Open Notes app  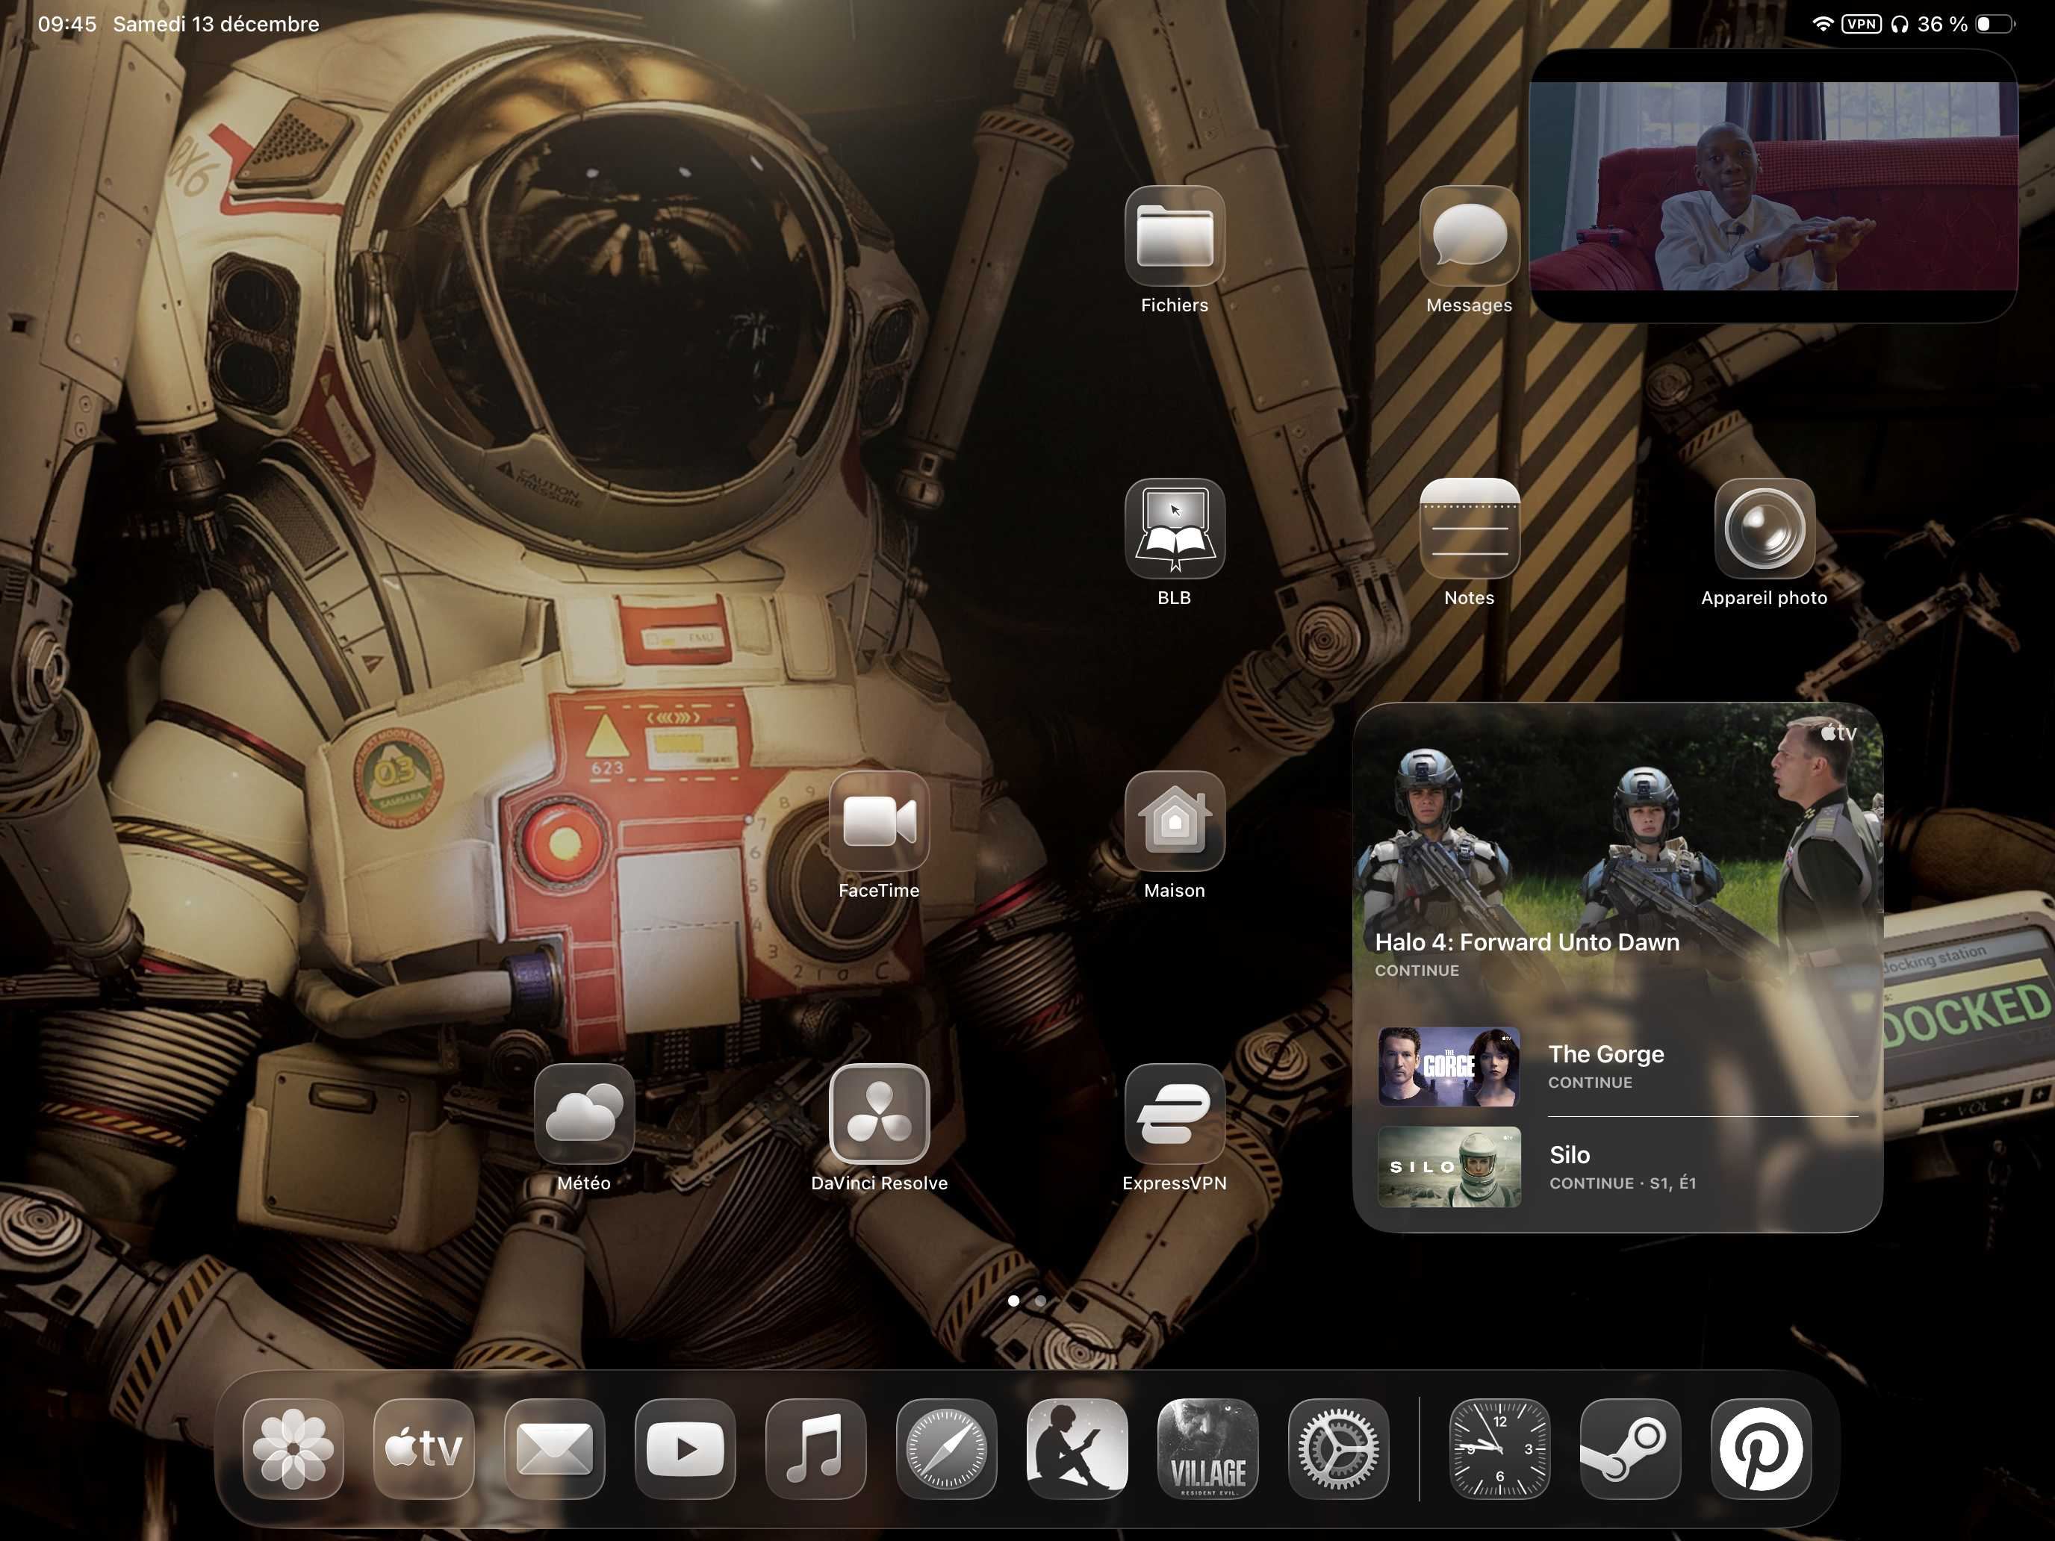(x=1469, y=529)
